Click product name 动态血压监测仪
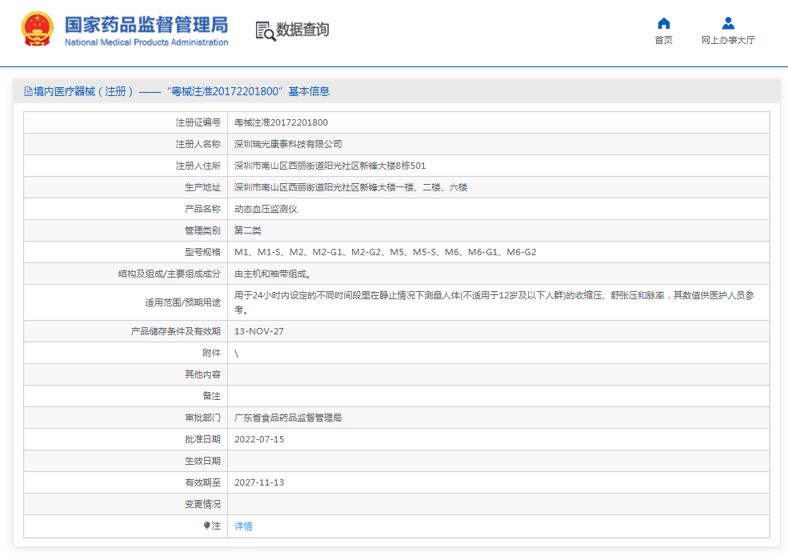 point(266,209)
